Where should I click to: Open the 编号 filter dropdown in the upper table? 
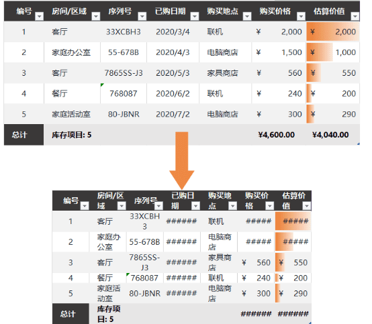click(39, 16)
